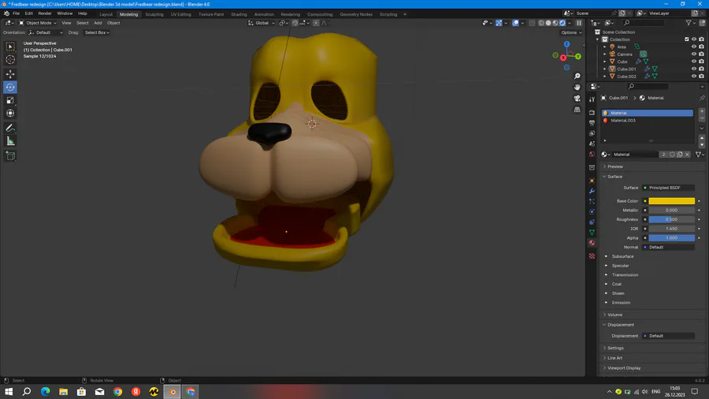Hide Cube.002 in the outliner
Viewport: 709px width, 399px height.
(x=694, y=76)
